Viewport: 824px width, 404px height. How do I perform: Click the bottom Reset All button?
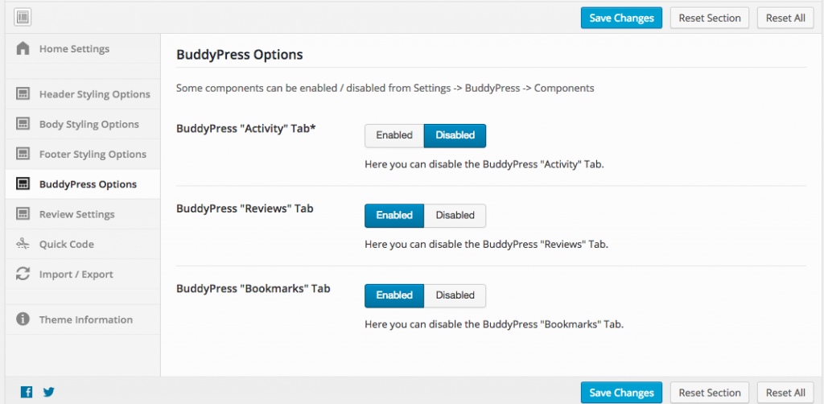click(785, 393)
